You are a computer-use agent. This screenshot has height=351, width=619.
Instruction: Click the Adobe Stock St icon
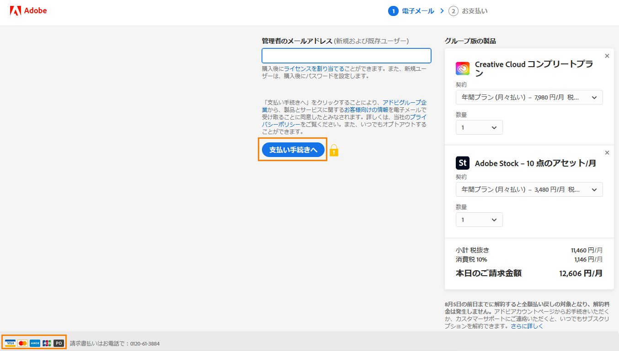tap(463, 163)
